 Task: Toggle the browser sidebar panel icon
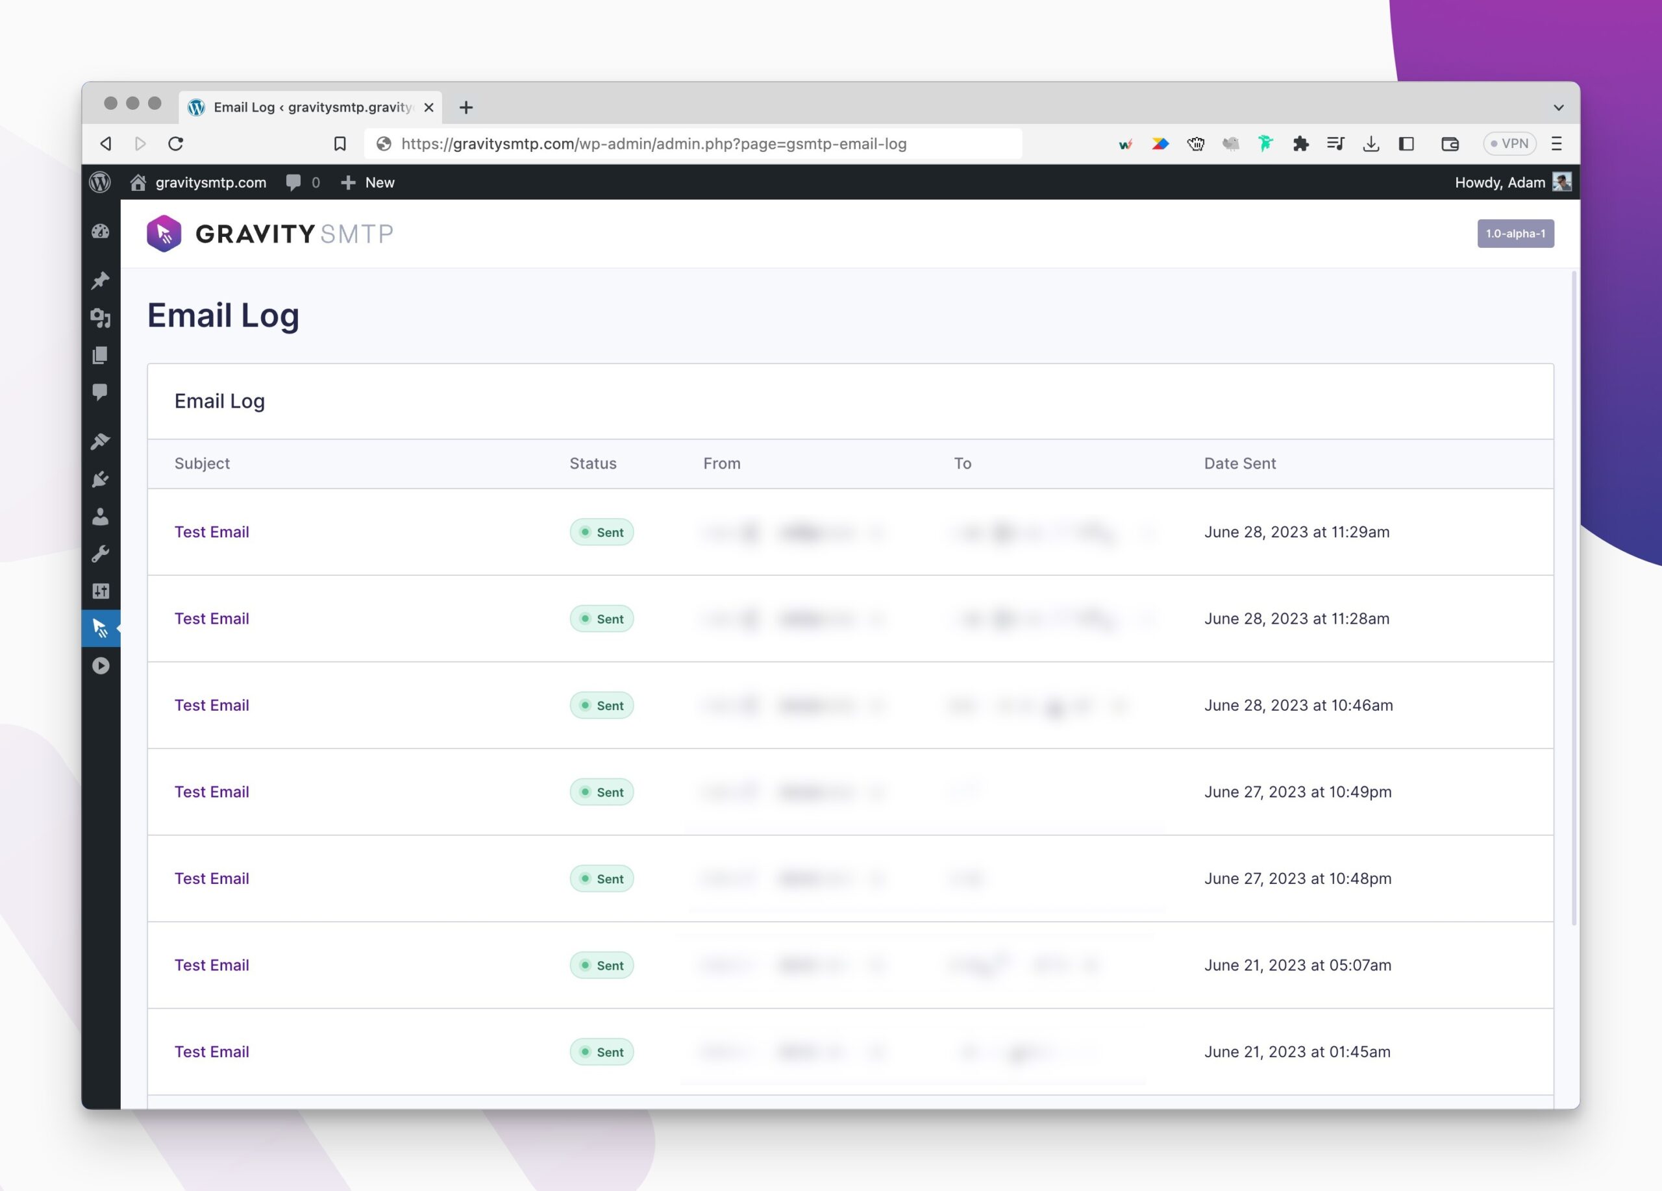tap(1406, 143)
